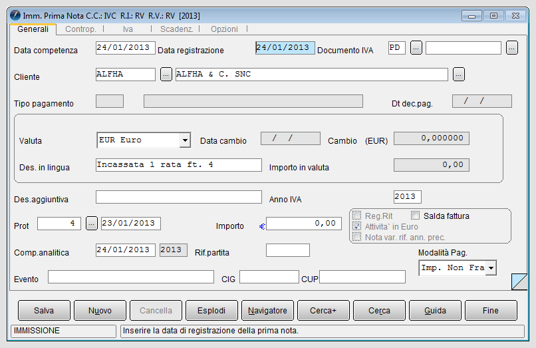
Task: Click the CUP field
Action: [x=362, y=277]
